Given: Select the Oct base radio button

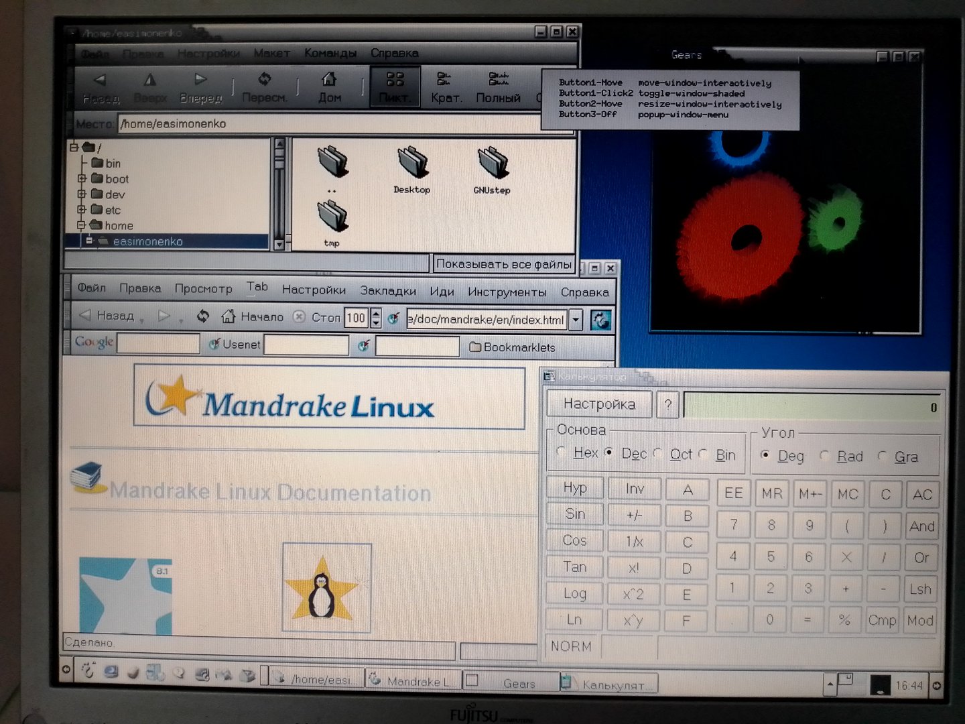Looking at the screenshot, I should pyautogui.click(x=657, y=453).
